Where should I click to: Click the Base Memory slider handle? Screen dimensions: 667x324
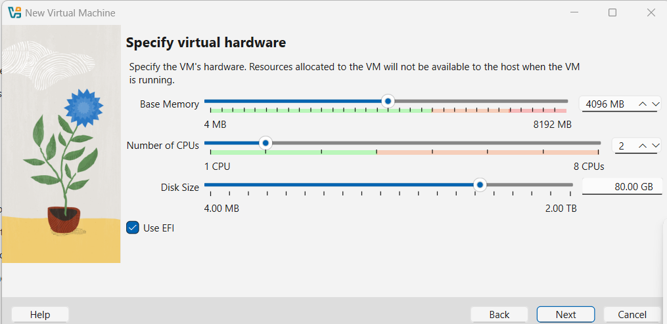pos(388,101)
